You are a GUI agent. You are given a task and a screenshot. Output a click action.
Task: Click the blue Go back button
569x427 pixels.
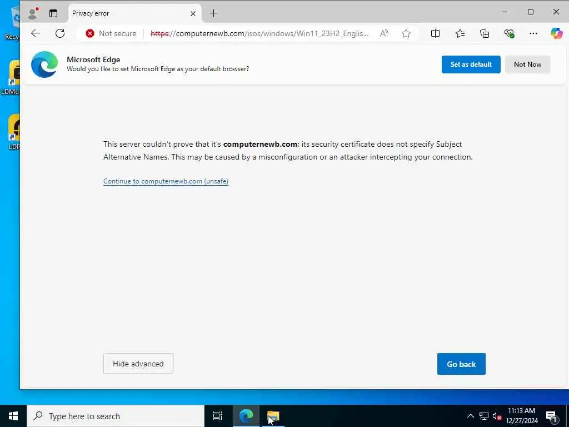click(x=461, y=364)
